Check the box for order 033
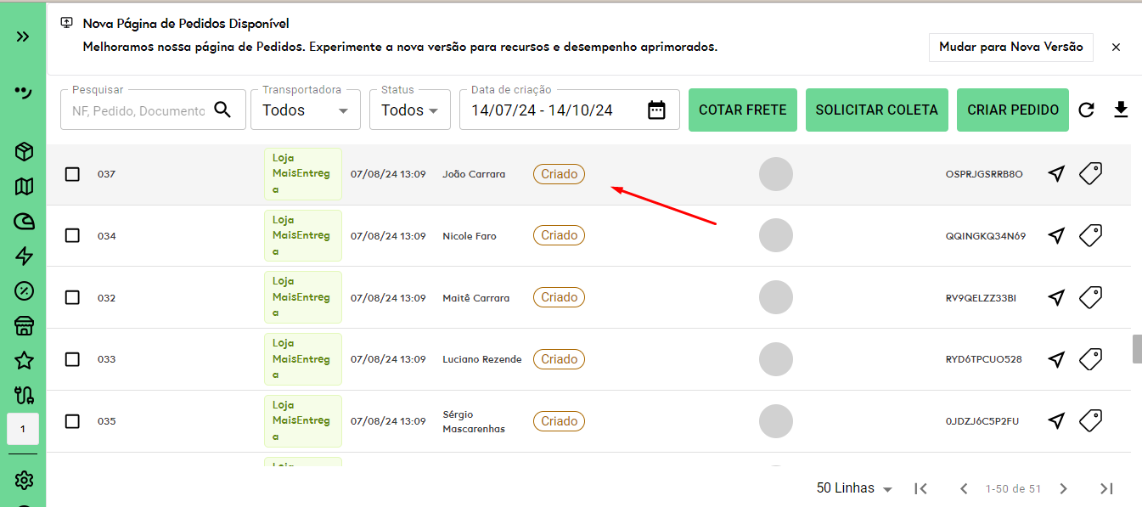The width and height of the screenshot is (1142, 507). [72, 359]
